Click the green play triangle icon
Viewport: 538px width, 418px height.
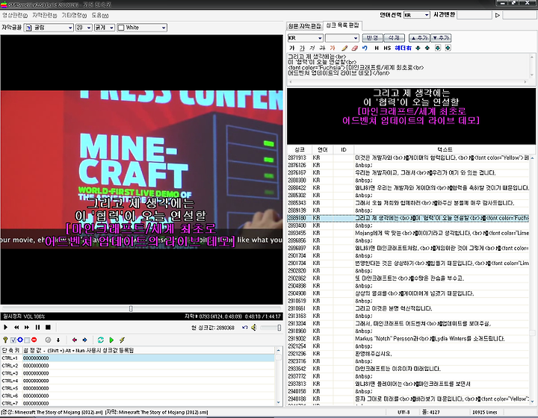(111, 340)
